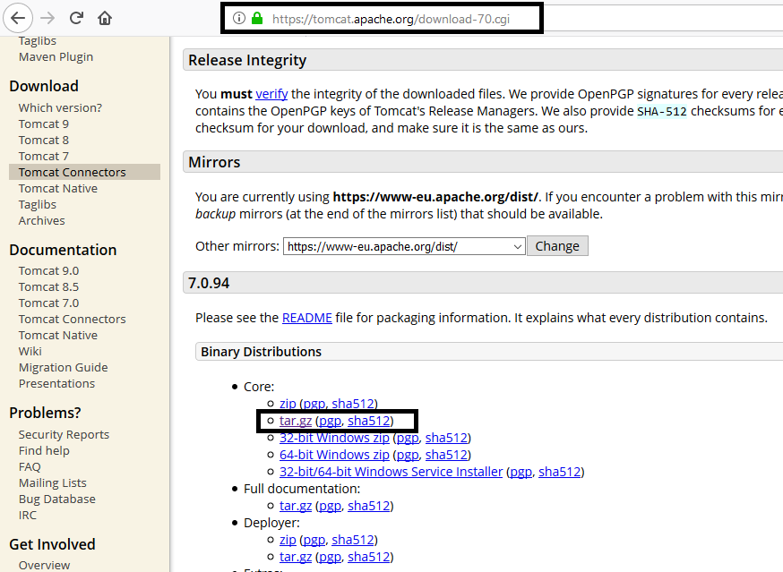Open the README link
The width and height of the screenshot is (783, 572).
[x=307, y=318]
